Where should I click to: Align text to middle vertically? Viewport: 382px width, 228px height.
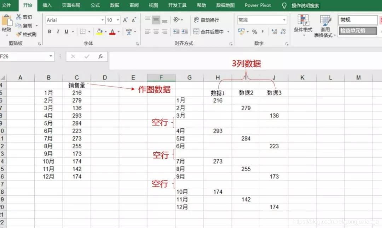(x=156, y=20)
